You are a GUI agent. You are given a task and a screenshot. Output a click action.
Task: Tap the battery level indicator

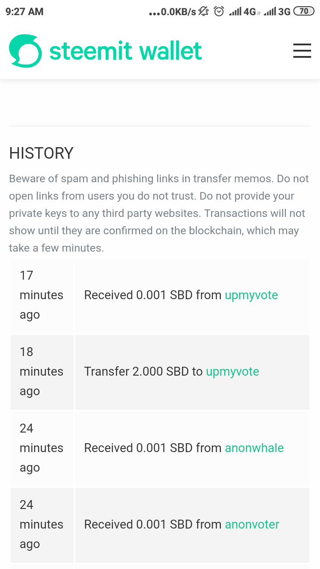pyautogui.click(x=304, y=12)
